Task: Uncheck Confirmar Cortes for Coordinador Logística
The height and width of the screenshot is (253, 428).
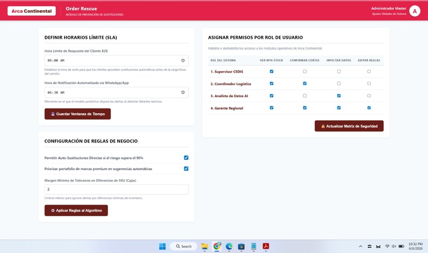Action: [x=305, y=83]
